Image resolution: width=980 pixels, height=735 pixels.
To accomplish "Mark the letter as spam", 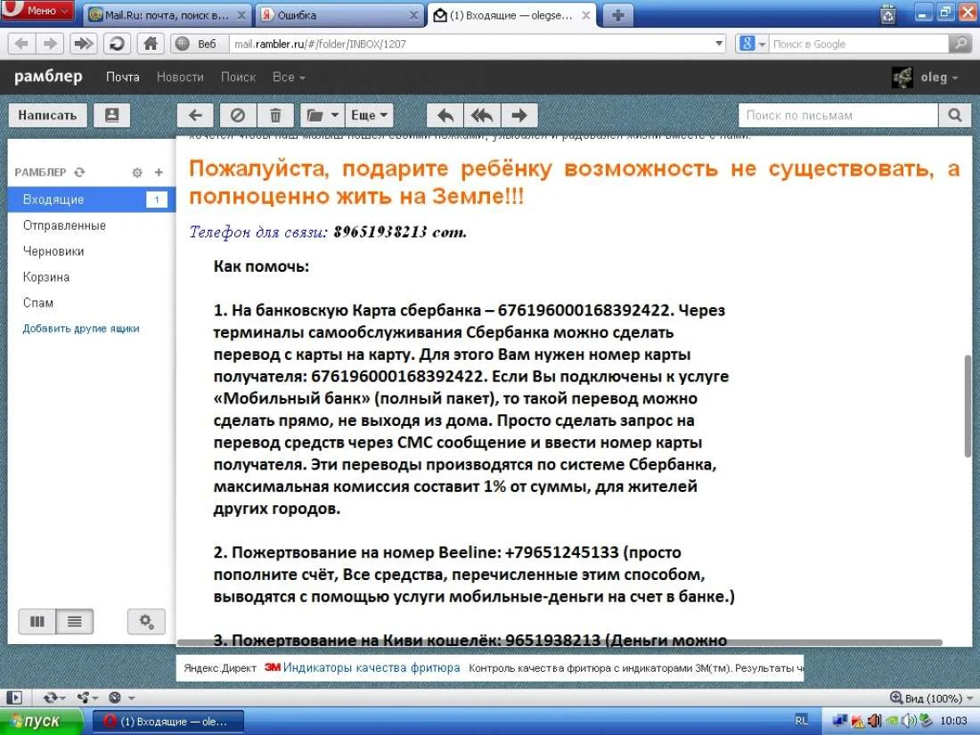I will tap(238, 115).
